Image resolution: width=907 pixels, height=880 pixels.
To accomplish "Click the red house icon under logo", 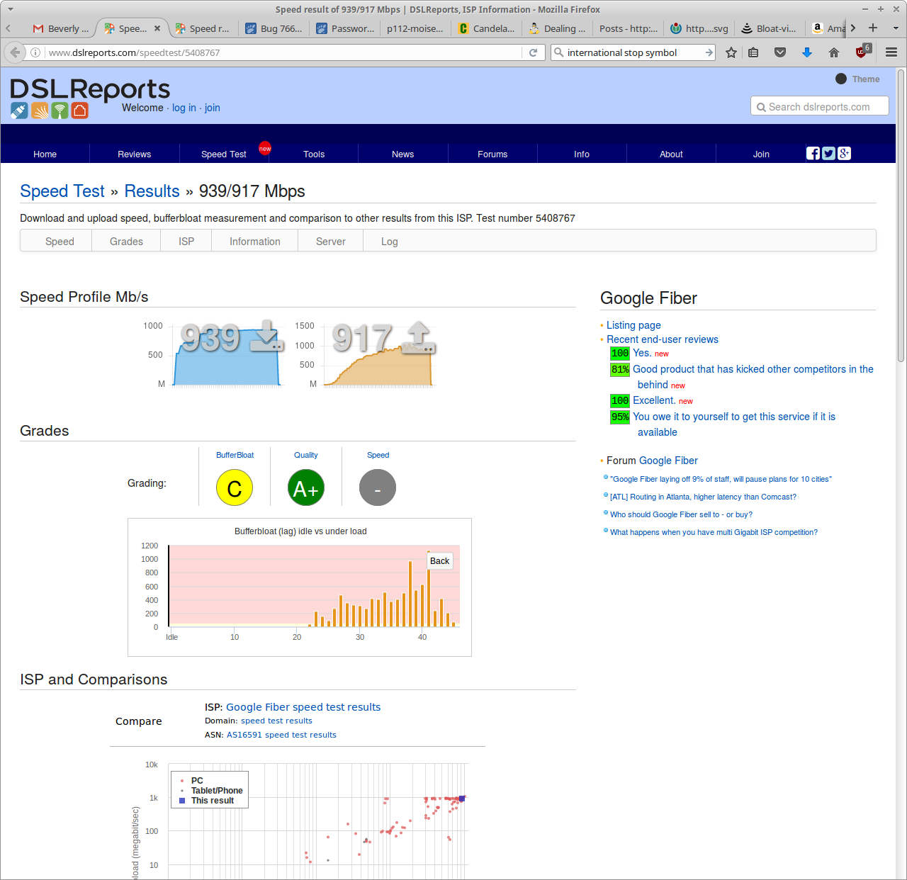I will coord(79,111).
